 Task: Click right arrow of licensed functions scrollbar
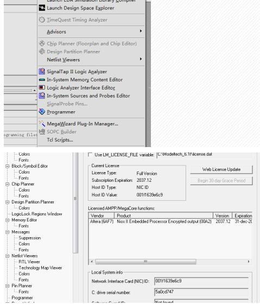point(249,262)
